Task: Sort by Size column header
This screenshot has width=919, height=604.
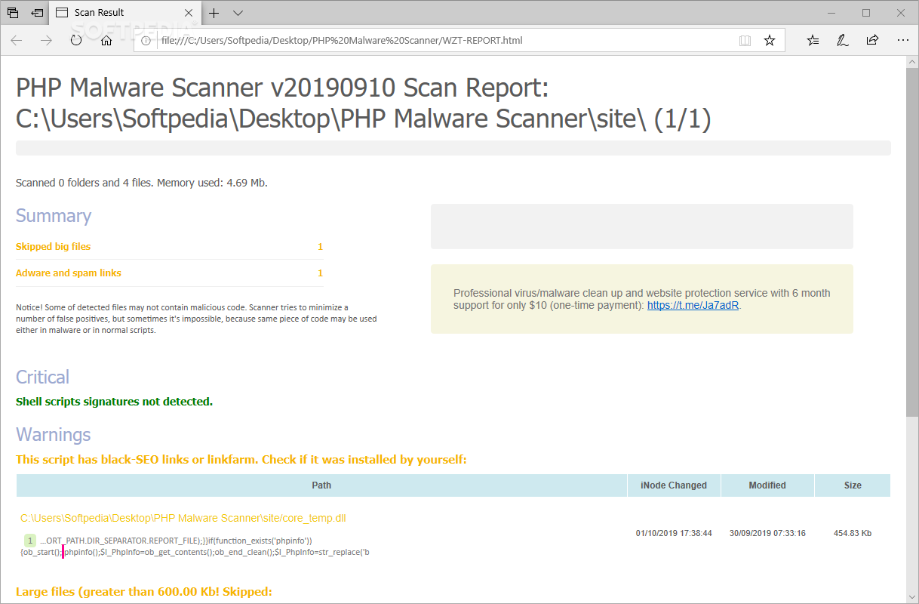Action: pos(853,485)
